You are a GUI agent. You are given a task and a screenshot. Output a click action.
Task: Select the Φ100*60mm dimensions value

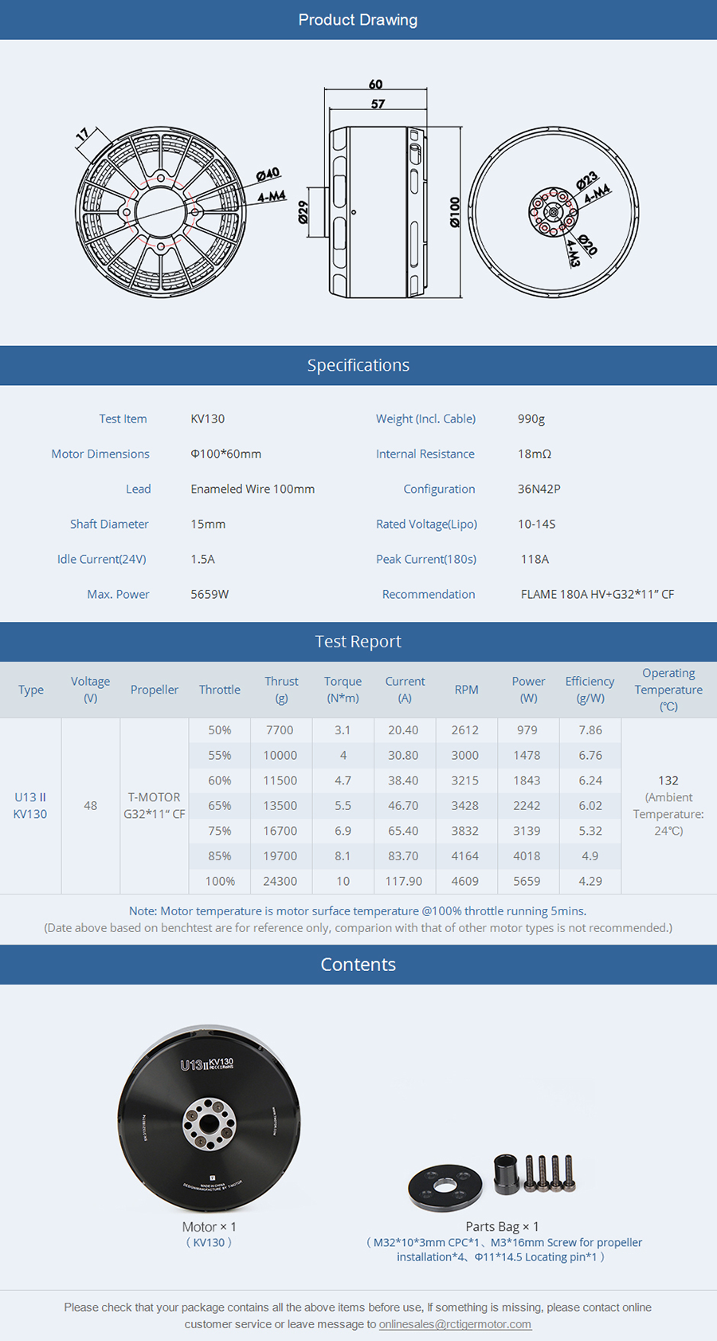pyautogui.click(x=226, y=454)
